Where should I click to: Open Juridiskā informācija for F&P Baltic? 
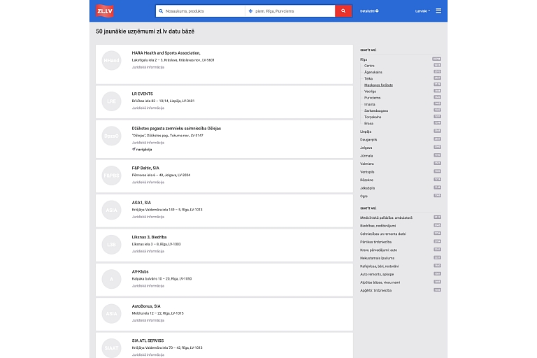coord(148,182)
